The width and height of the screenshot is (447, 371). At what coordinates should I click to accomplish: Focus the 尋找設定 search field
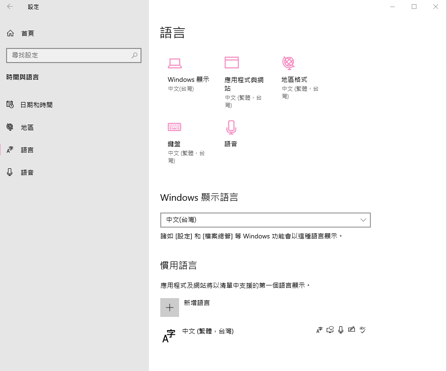point(74,55)
